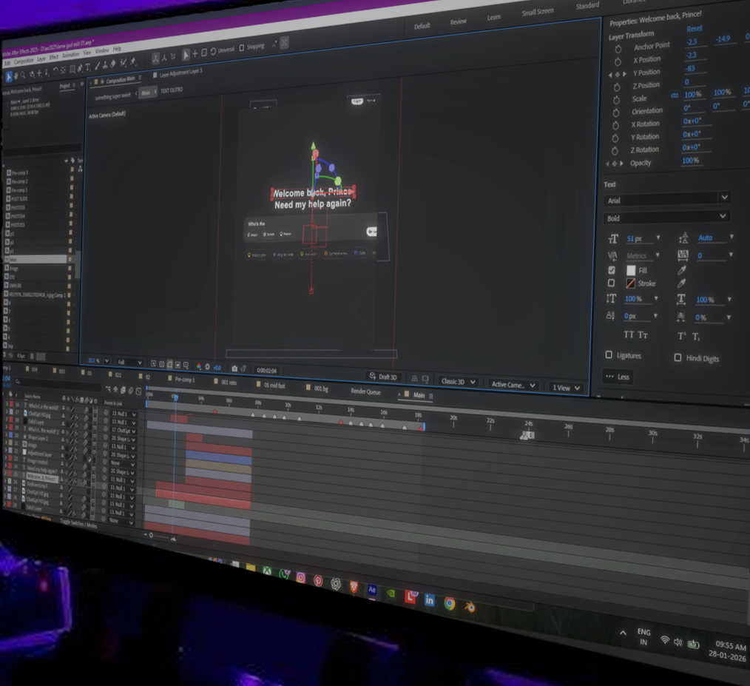Image resolution: width=750 pixels, height=686 pixels.
Task: Enable the Ligatures checkbox
Action: [609, 355]
